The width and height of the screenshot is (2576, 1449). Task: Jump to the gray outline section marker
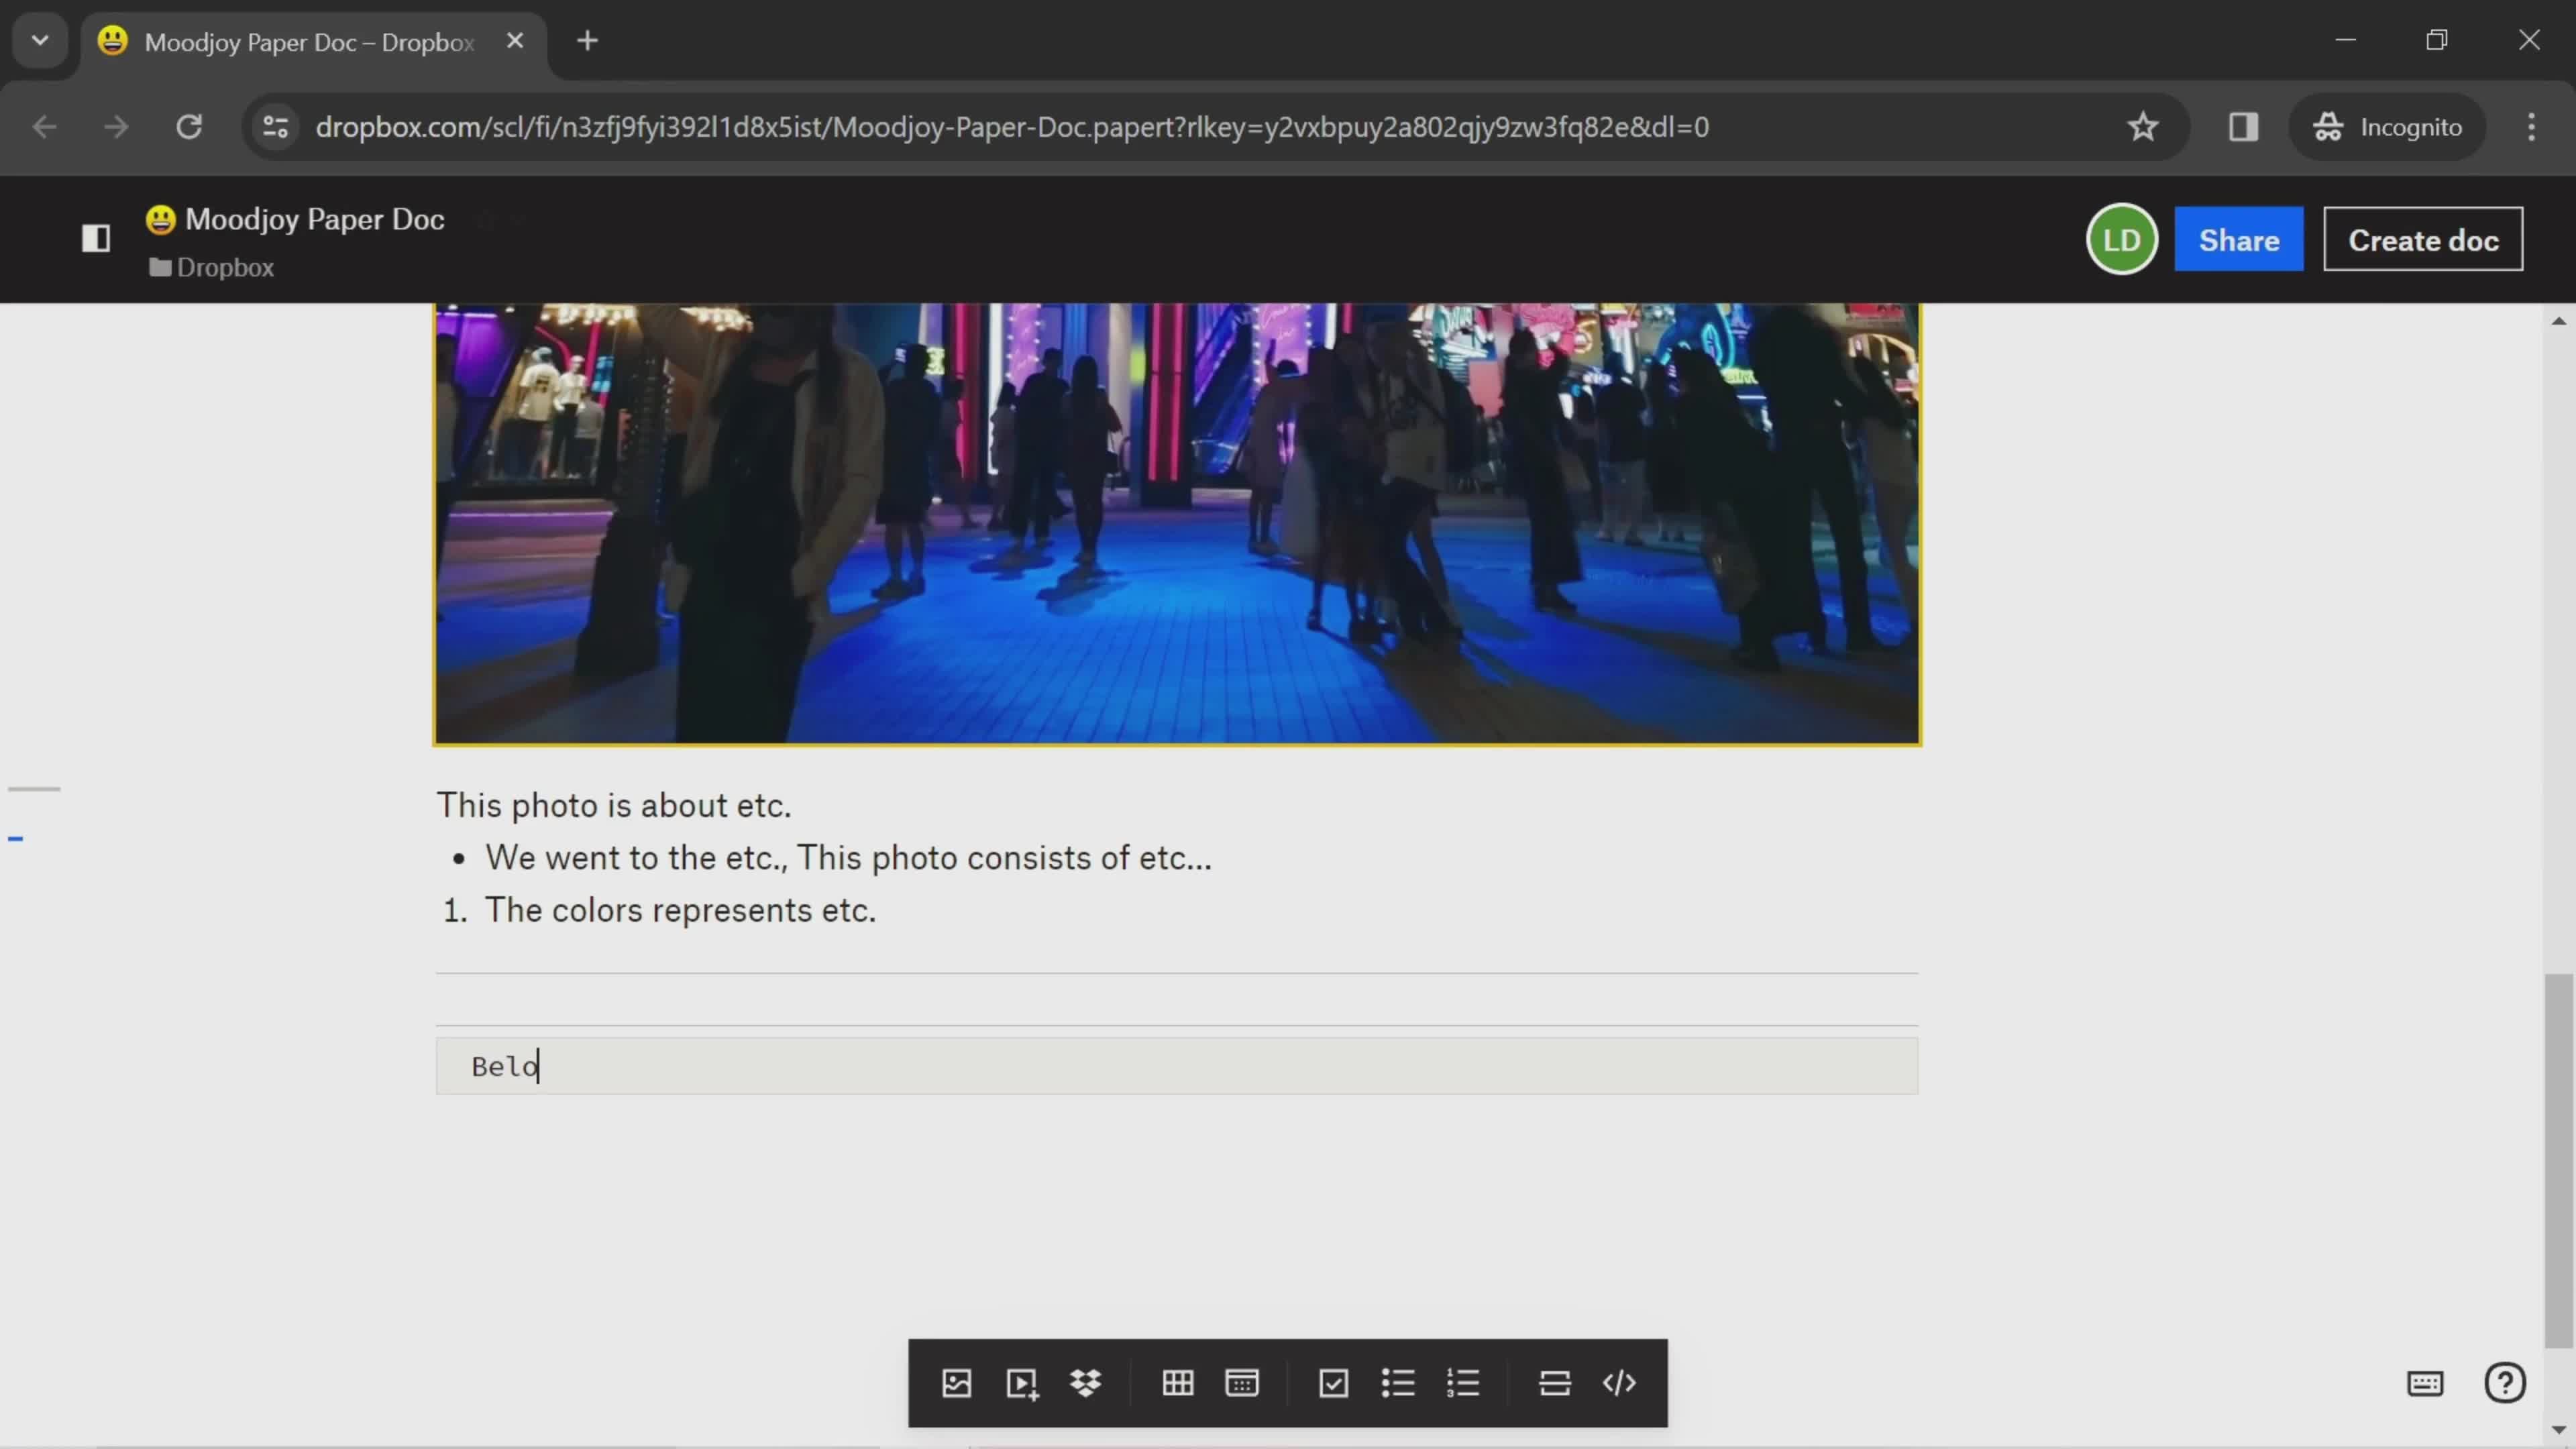(34, 789)
